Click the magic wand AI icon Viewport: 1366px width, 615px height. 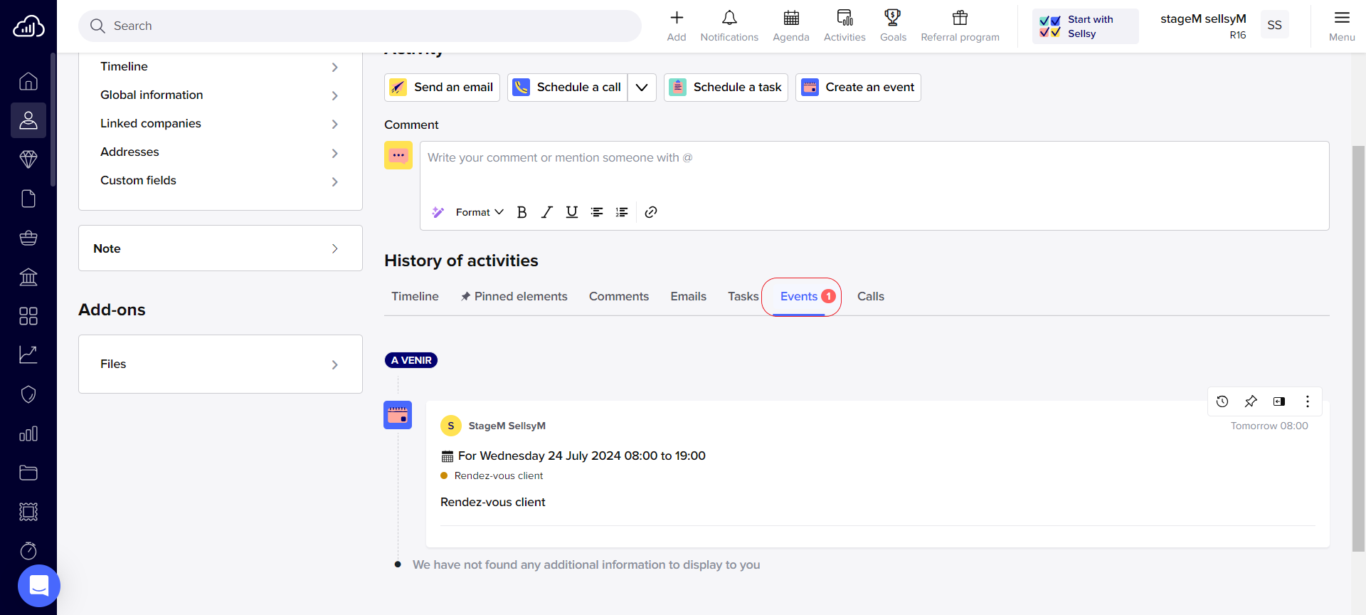coord(438,212)
